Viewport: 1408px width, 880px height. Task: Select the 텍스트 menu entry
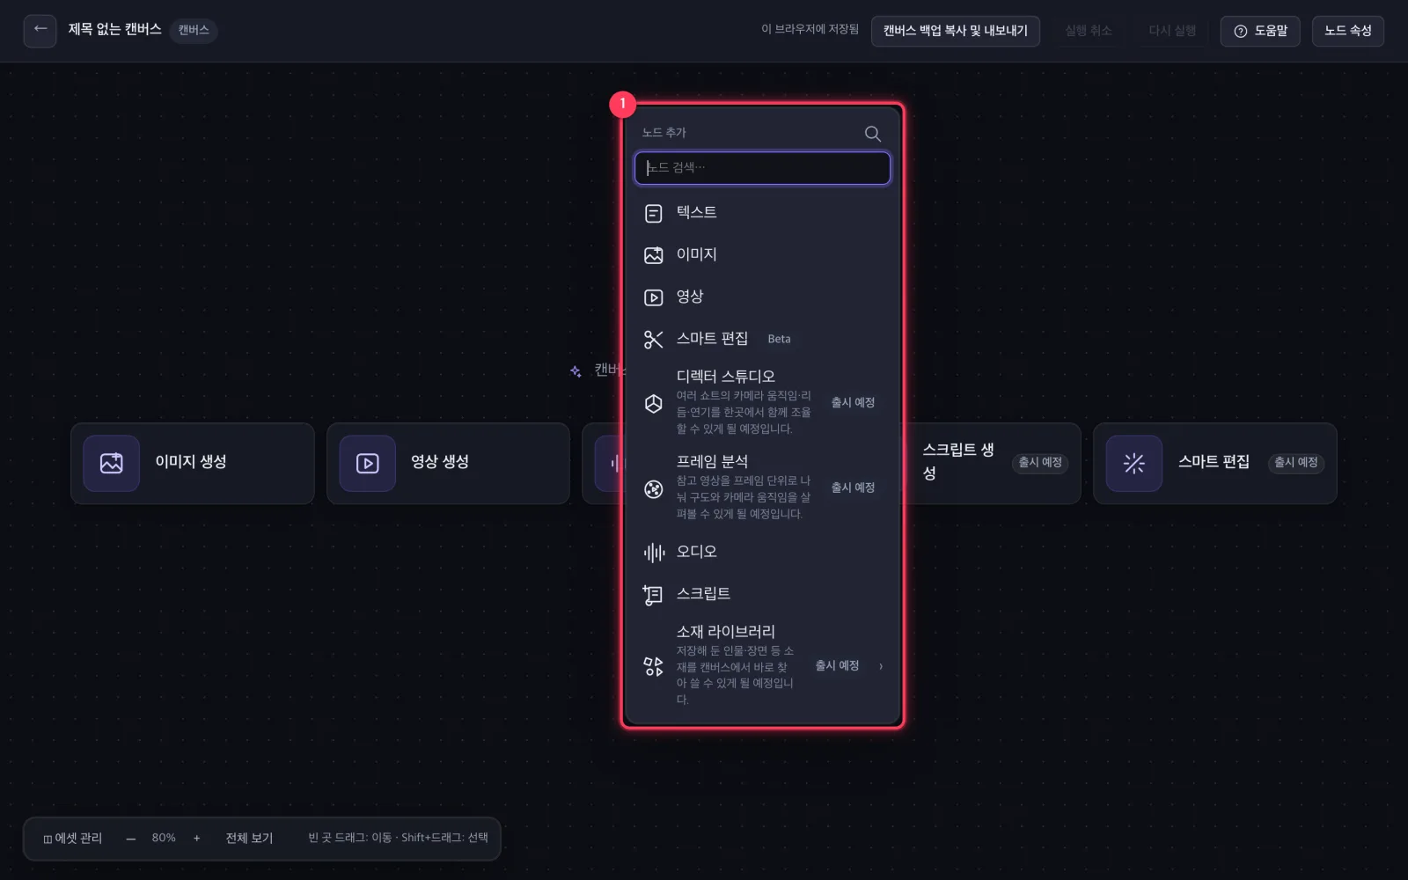click(x=762, y=213)
